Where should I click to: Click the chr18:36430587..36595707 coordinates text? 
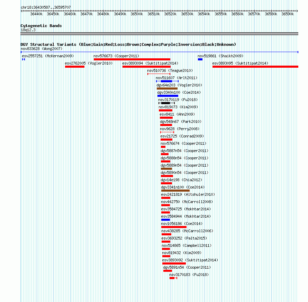46,8
